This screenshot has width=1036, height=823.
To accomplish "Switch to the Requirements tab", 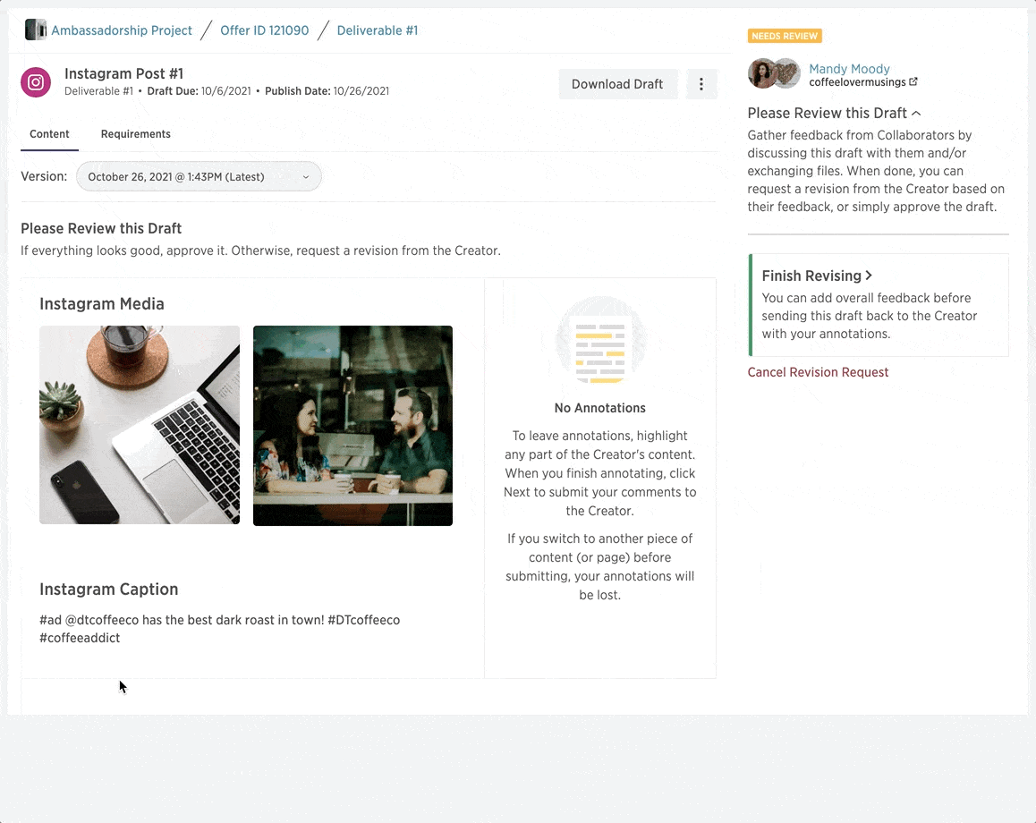I will pyautogui.click(x=135, y=134).
